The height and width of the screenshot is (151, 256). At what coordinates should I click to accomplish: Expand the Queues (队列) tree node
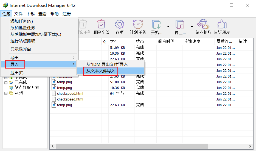(x=6, y=93)
